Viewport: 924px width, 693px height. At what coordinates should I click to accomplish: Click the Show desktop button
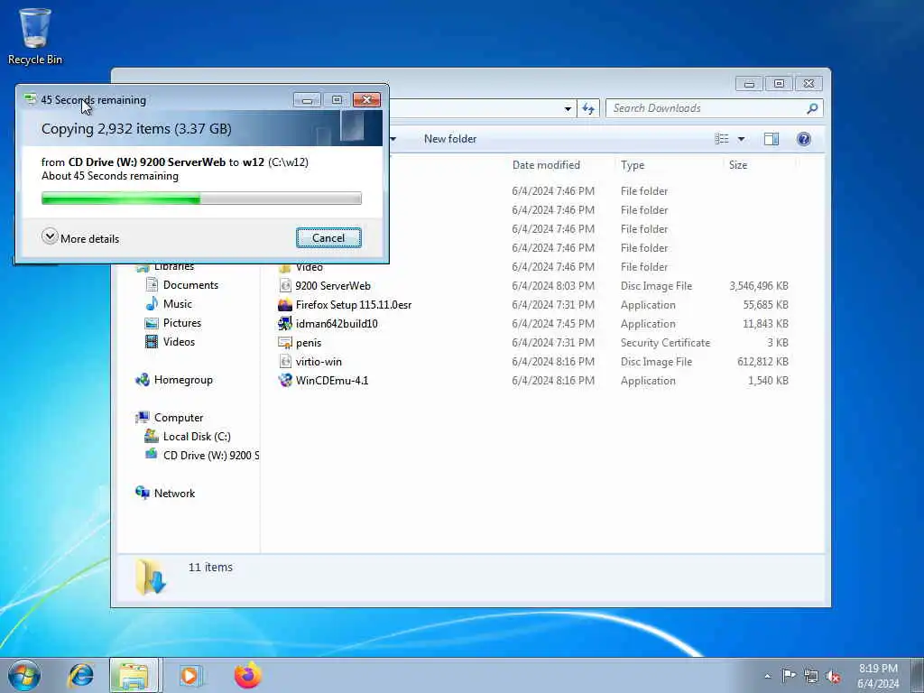point(917,676)
